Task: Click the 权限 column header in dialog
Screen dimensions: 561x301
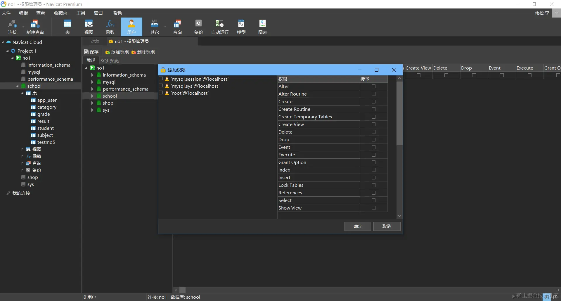Action: click(318, 79)
